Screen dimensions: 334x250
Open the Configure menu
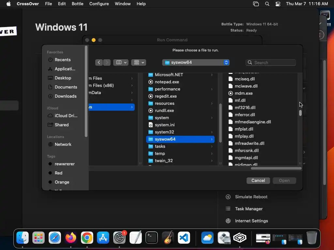99,4
